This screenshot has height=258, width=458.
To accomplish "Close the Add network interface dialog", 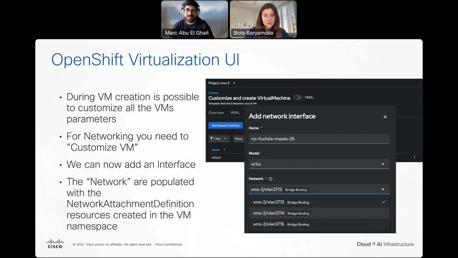I will [x=385, y=117].
